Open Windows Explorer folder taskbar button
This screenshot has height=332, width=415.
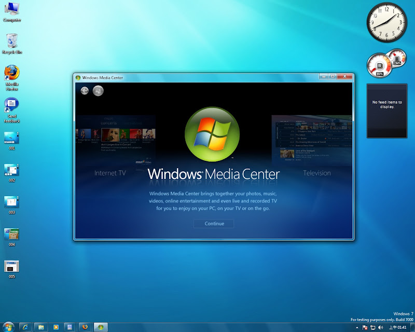(x=41, y=327)
